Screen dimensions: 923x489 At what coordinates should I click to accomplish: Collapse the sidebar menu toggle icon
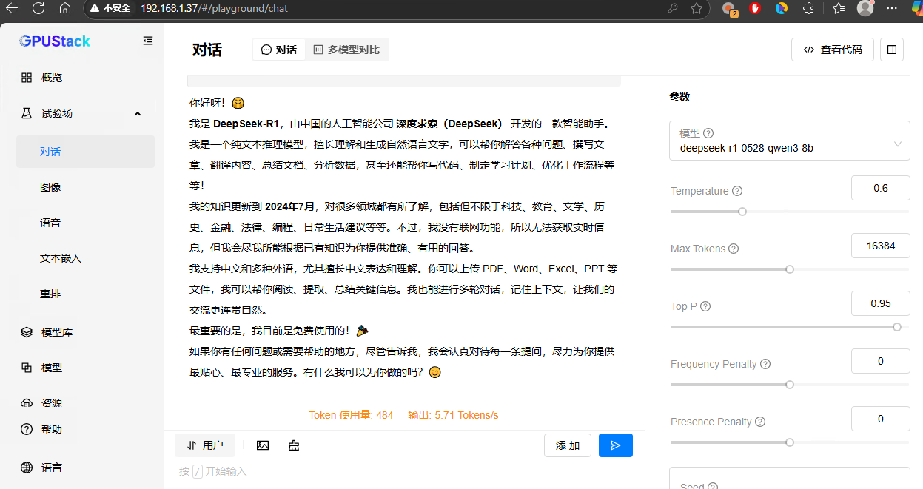coord(148,41)
